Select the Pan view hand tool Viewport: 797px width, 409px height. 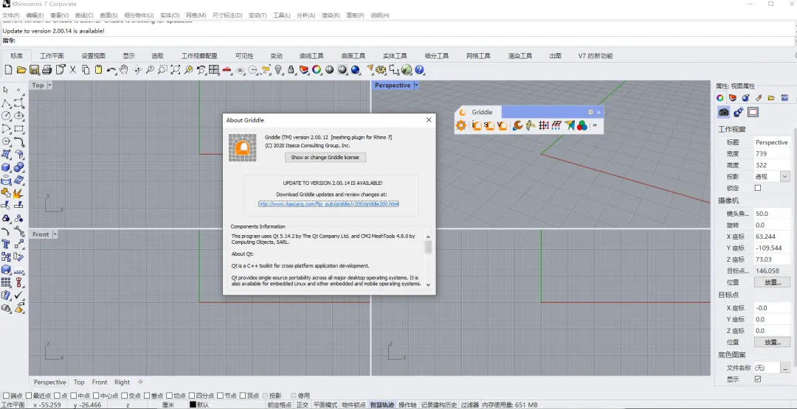pyautogui.click(x=124, y=70)
